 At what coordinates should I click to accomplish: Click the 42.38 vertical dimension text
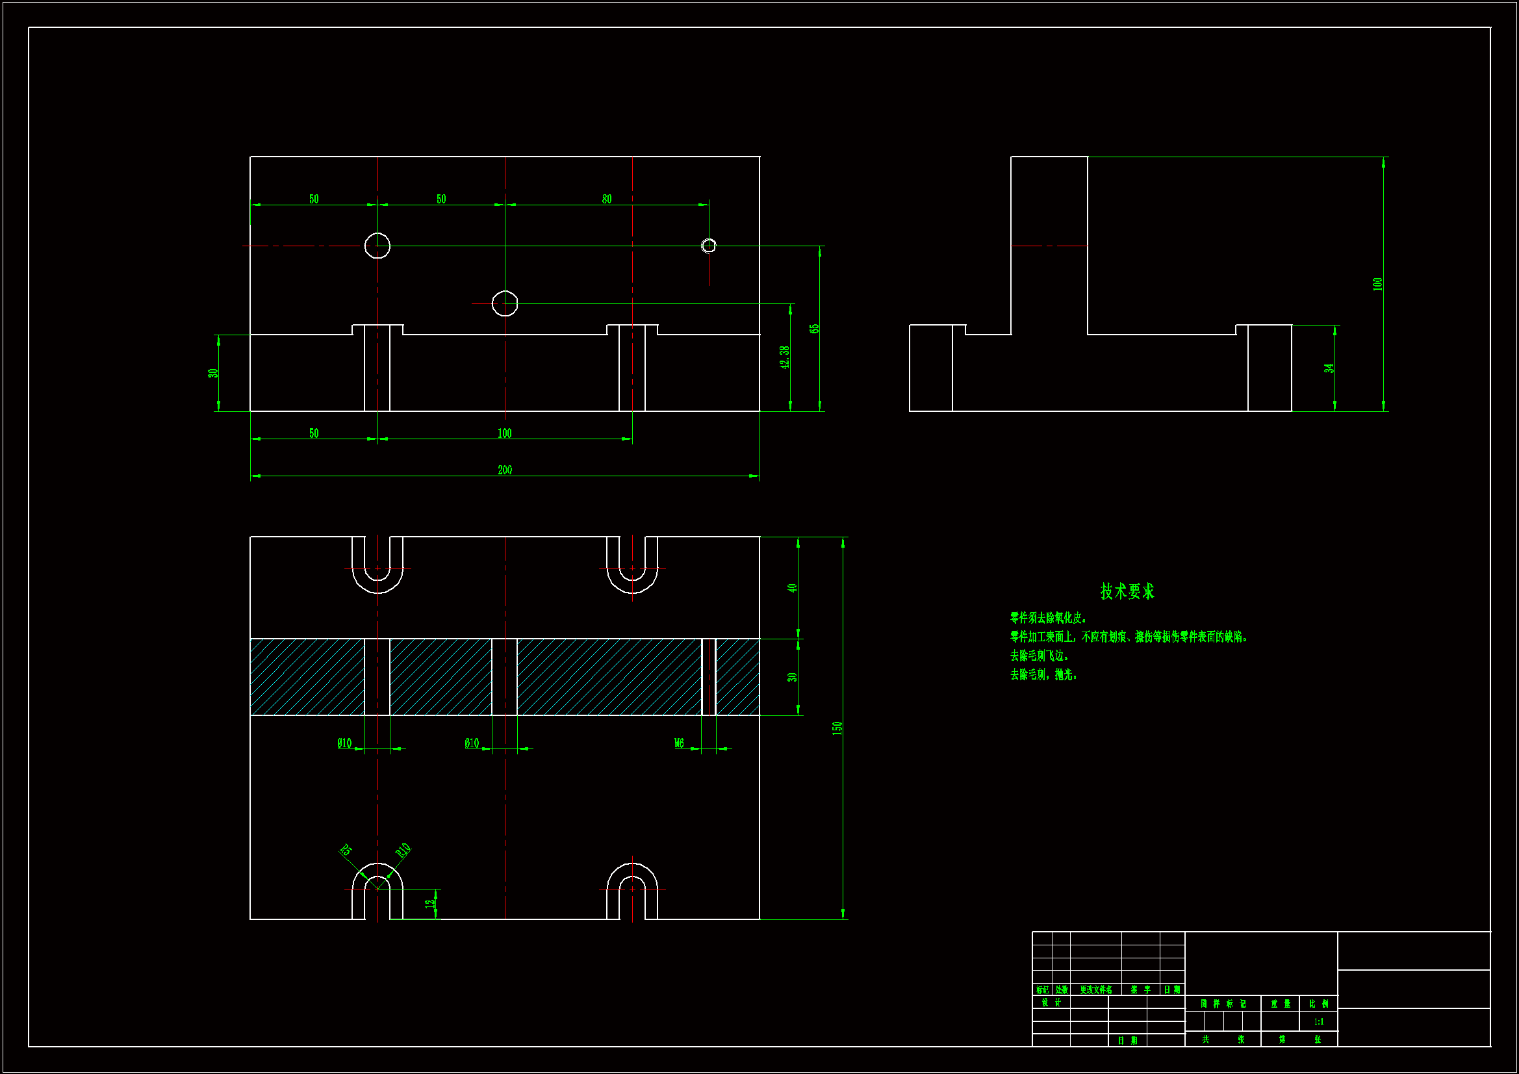(x=785, y=357)
